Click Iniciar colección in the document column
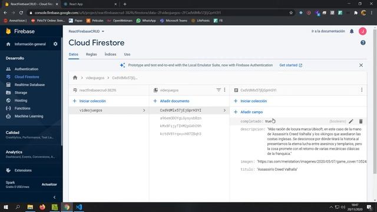This screenshot has height=212, width=377. [x=254, y=101]
